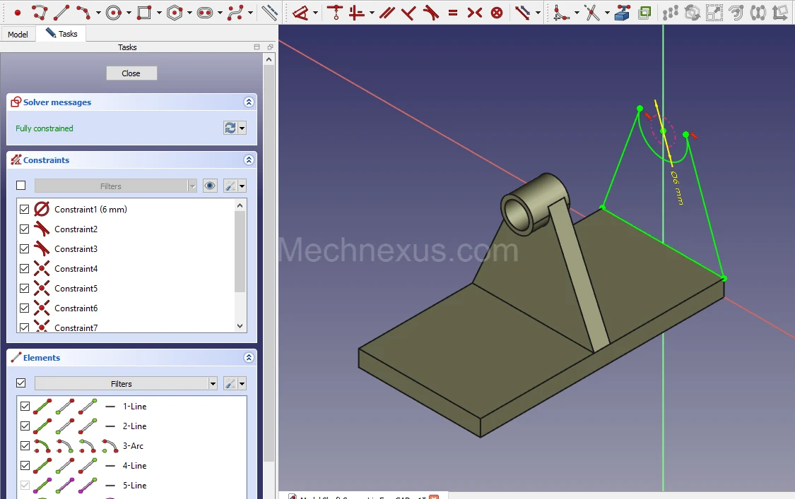Open elements list settings icon
The image size is (795, 499).
[x=230, y=383]
